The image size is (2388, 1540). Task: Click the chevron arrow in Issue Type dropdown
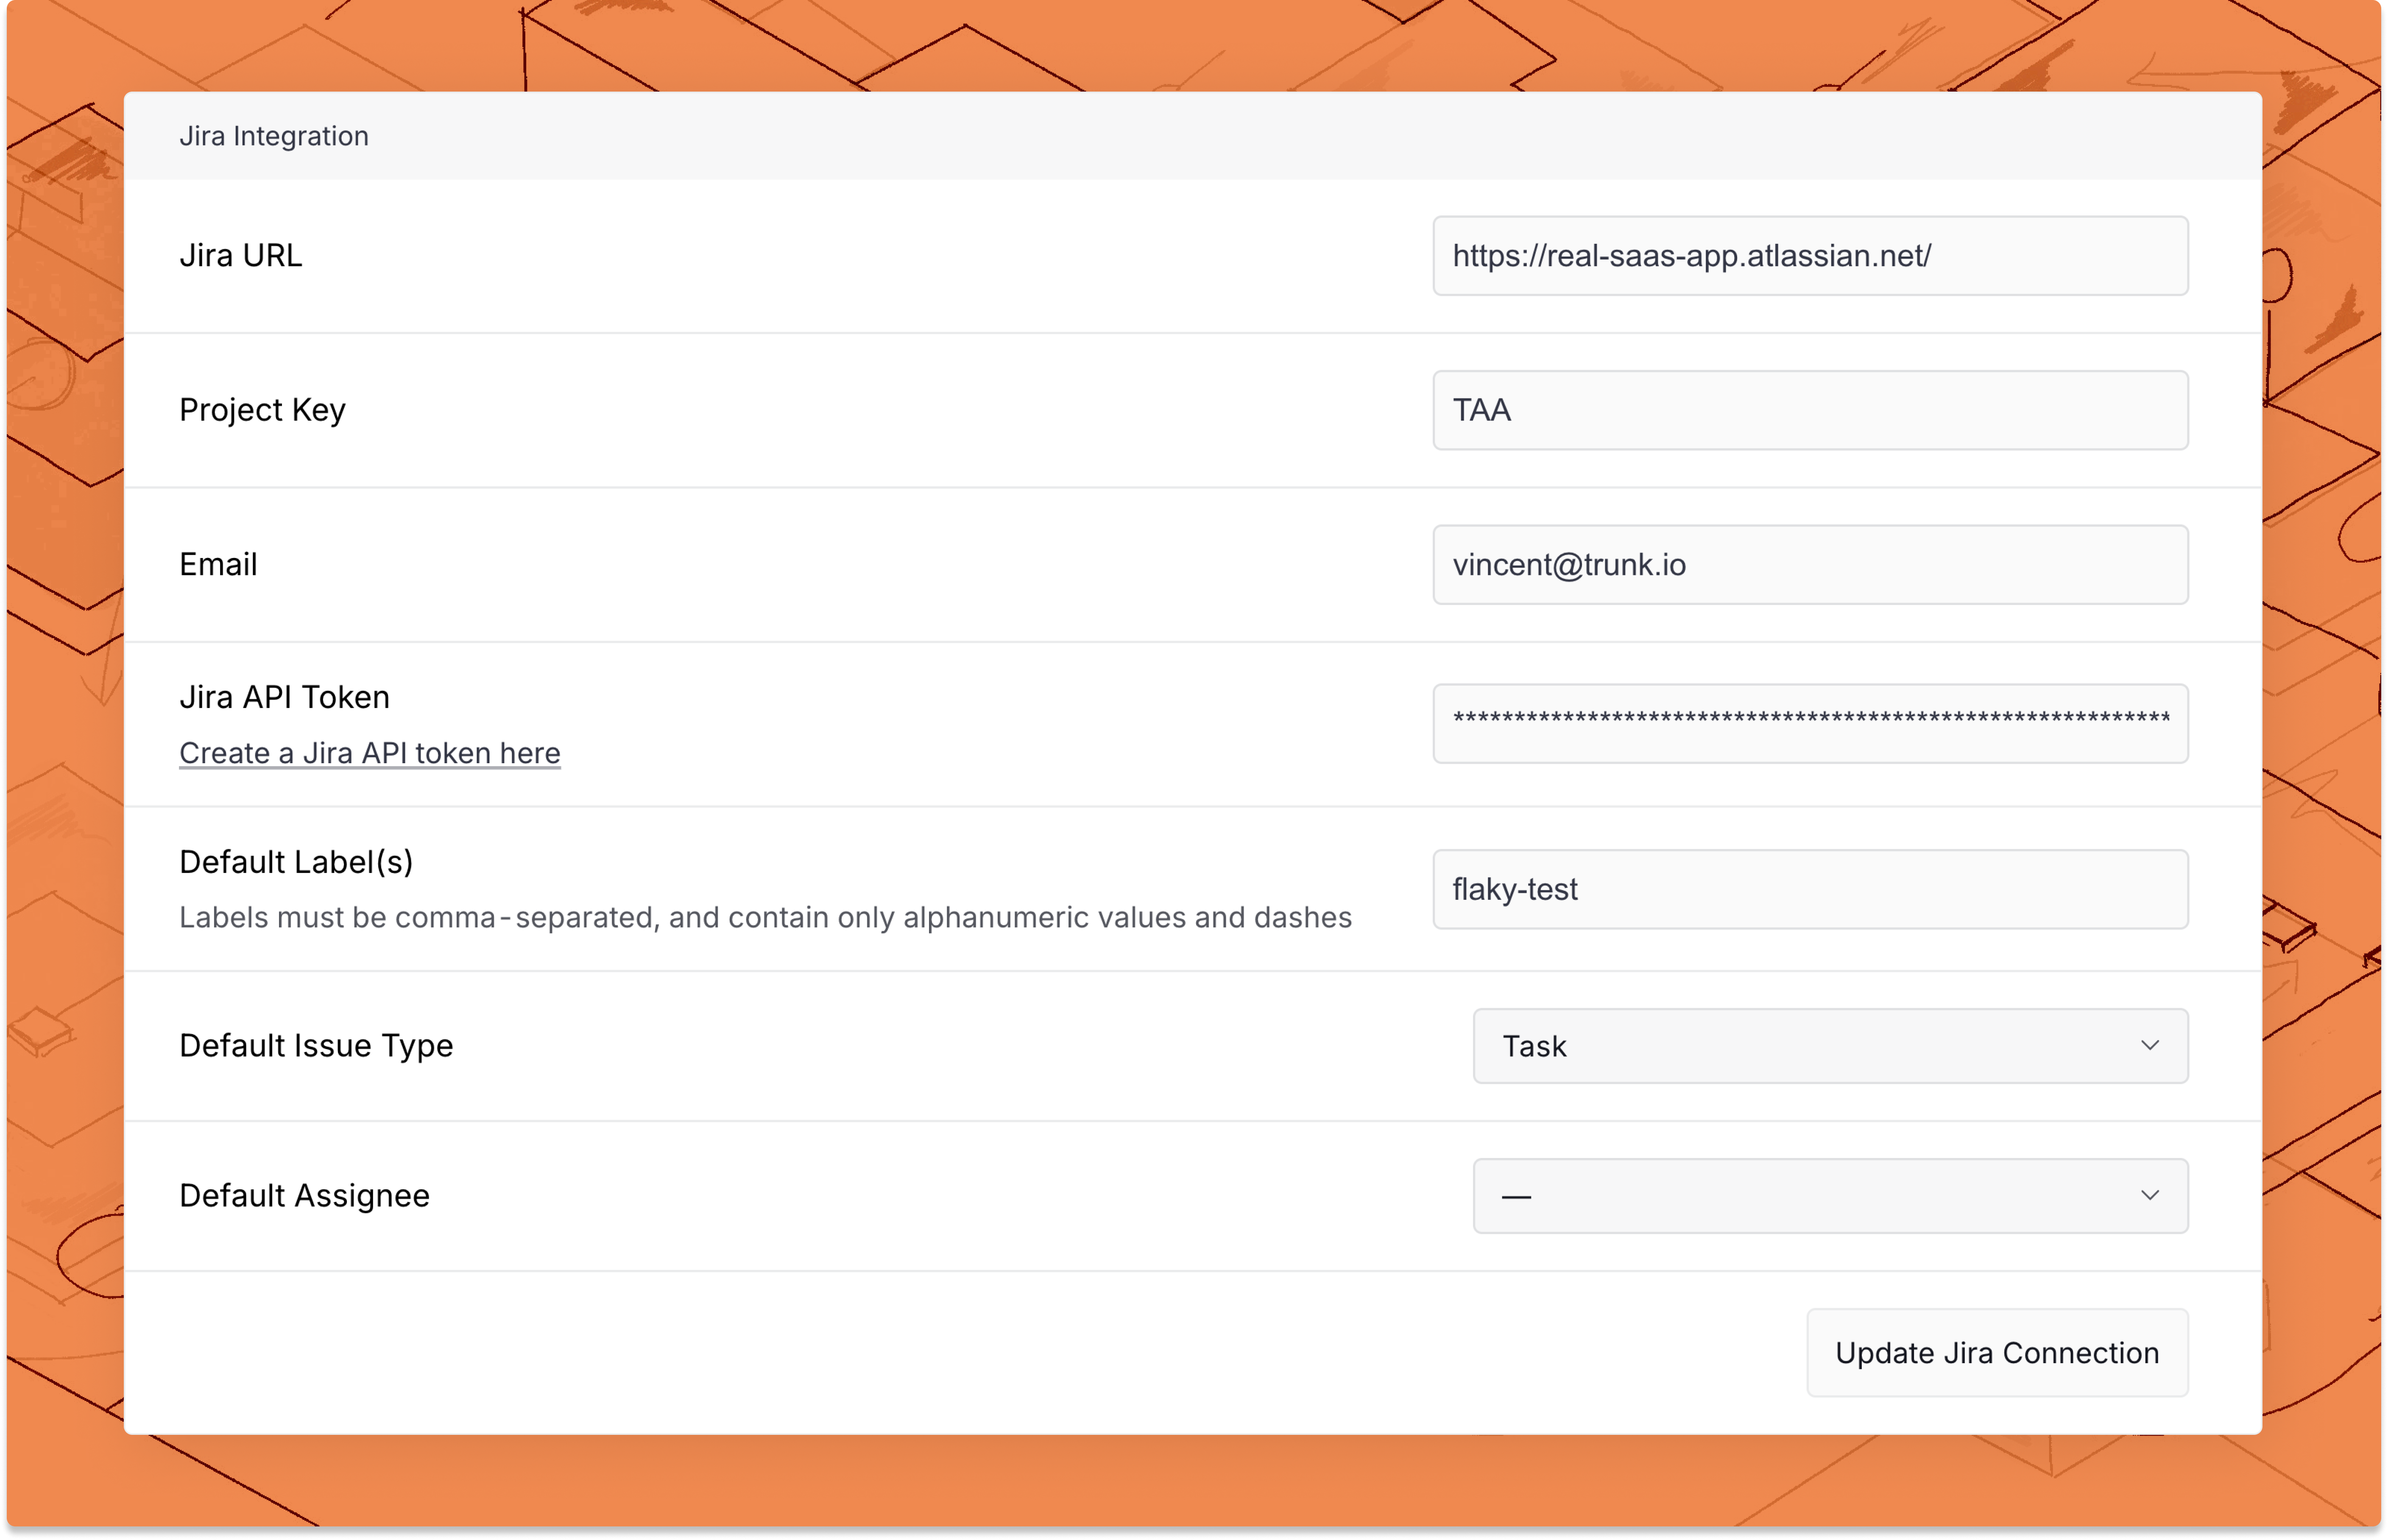point(2149,1046)
